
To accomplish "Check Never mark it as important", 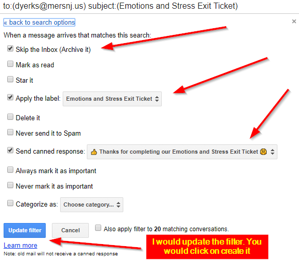I will [10, 185].
